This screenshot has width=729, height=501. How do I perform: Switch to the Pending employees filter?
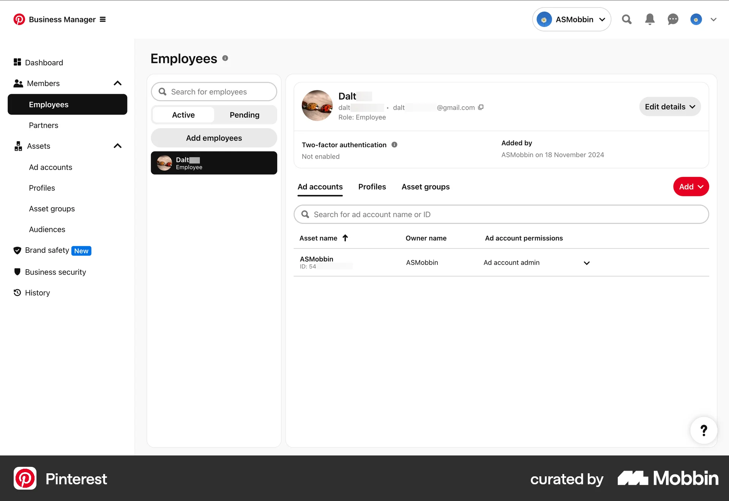pos(245,115)
